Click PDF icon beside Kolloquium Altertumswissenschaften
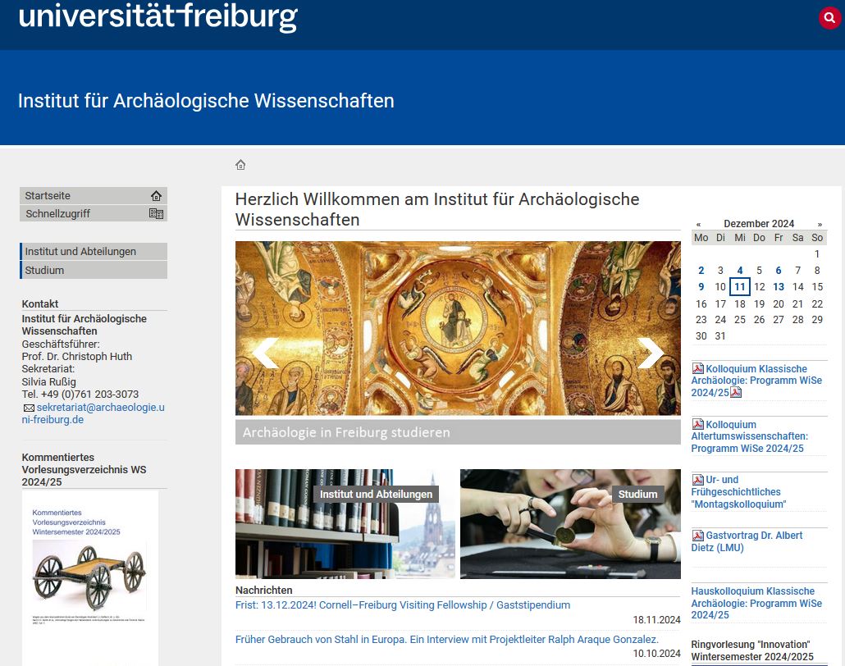 pos(698,424)
